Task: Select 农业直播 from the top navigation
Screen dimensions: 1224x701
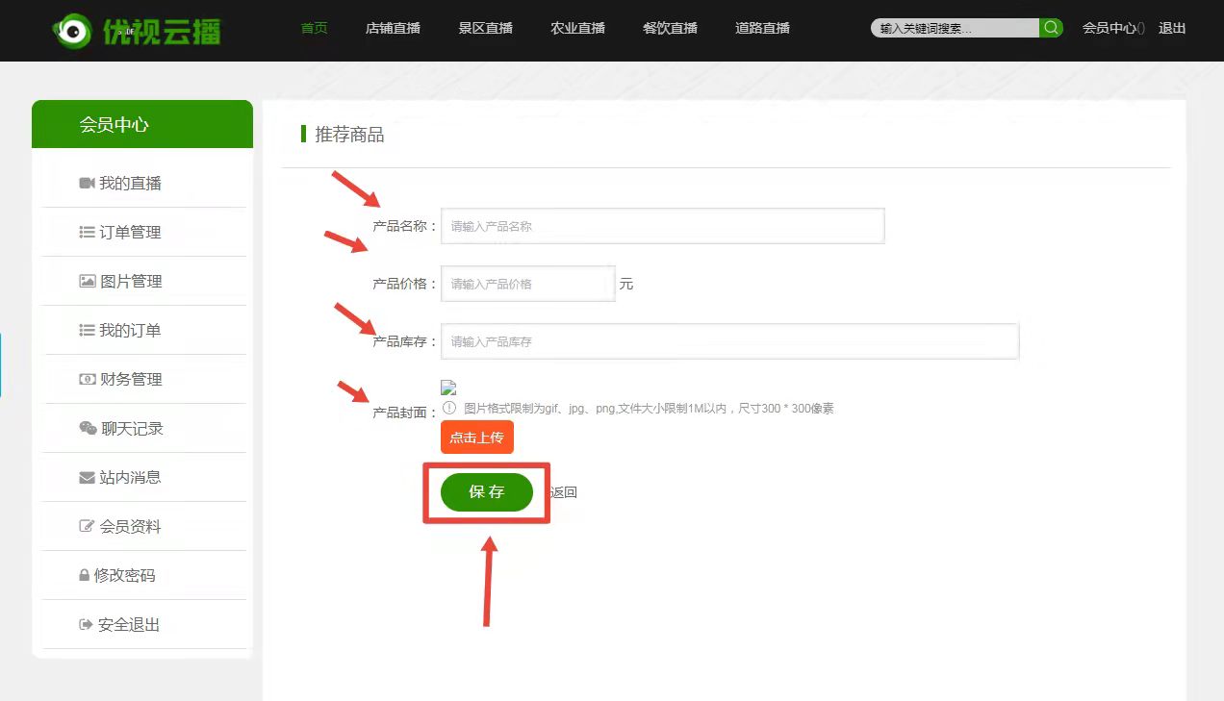Action: (577, 28)
